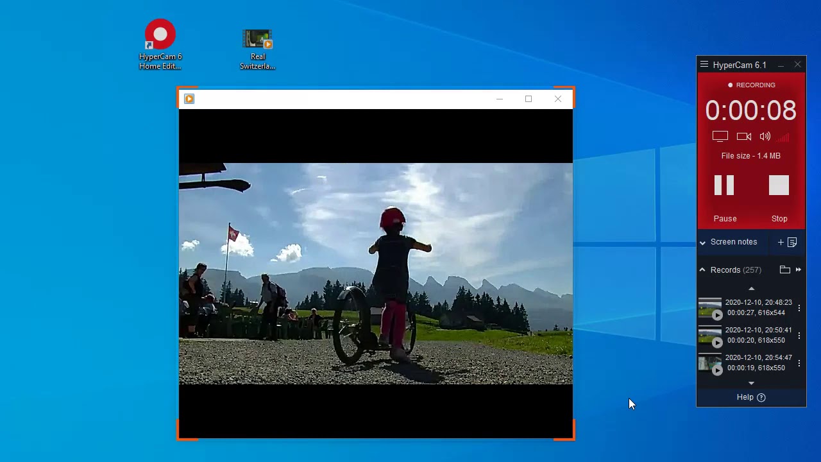
Task: Click the audio level bars indicator
Action: pyautogui.click(x=781, y=136)
